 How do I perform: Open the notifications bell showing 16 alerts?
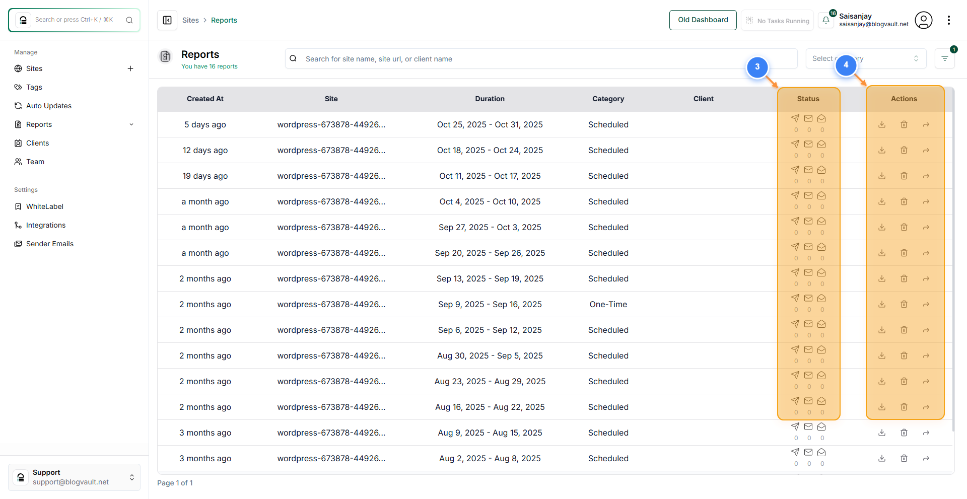pyautogui.click(x=826, y=20)
